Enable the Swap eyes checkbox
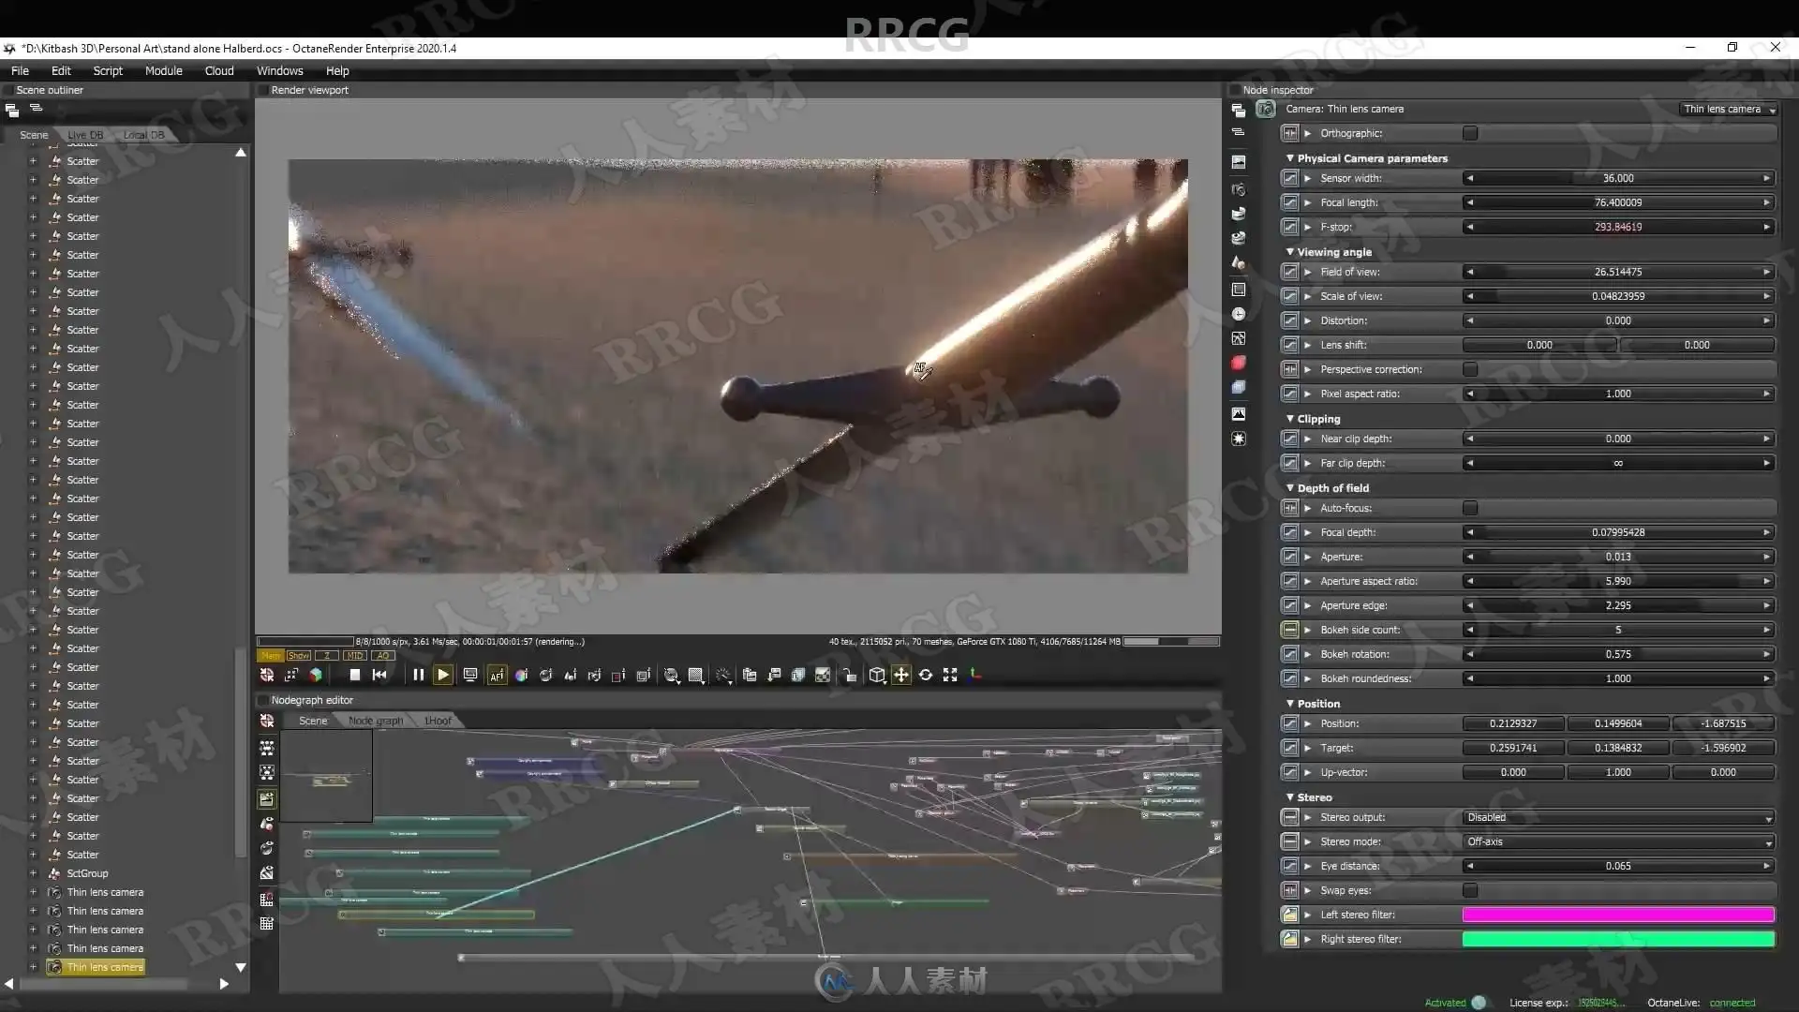 click(1470, 890)
